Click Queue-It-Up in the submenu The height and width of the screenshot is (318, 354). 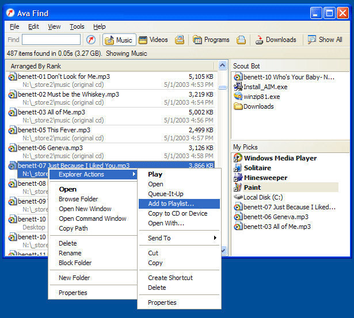point(165,194)
